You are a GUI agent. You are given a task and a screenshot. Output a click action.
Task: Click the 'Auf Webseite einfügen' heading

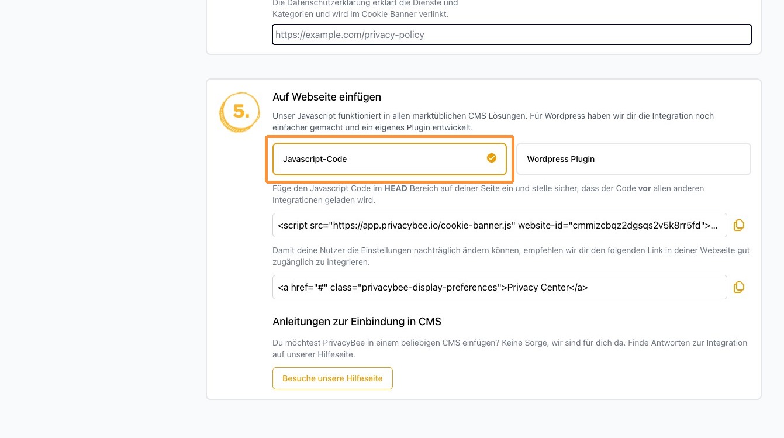click(327, 97)
